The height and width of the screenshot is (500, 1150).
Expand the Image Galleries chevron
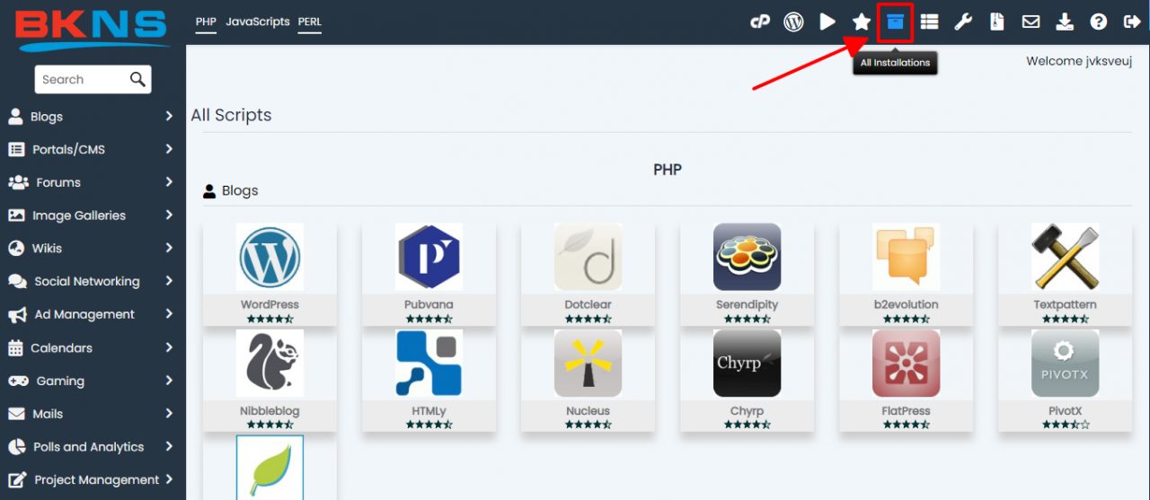point(169,215)
